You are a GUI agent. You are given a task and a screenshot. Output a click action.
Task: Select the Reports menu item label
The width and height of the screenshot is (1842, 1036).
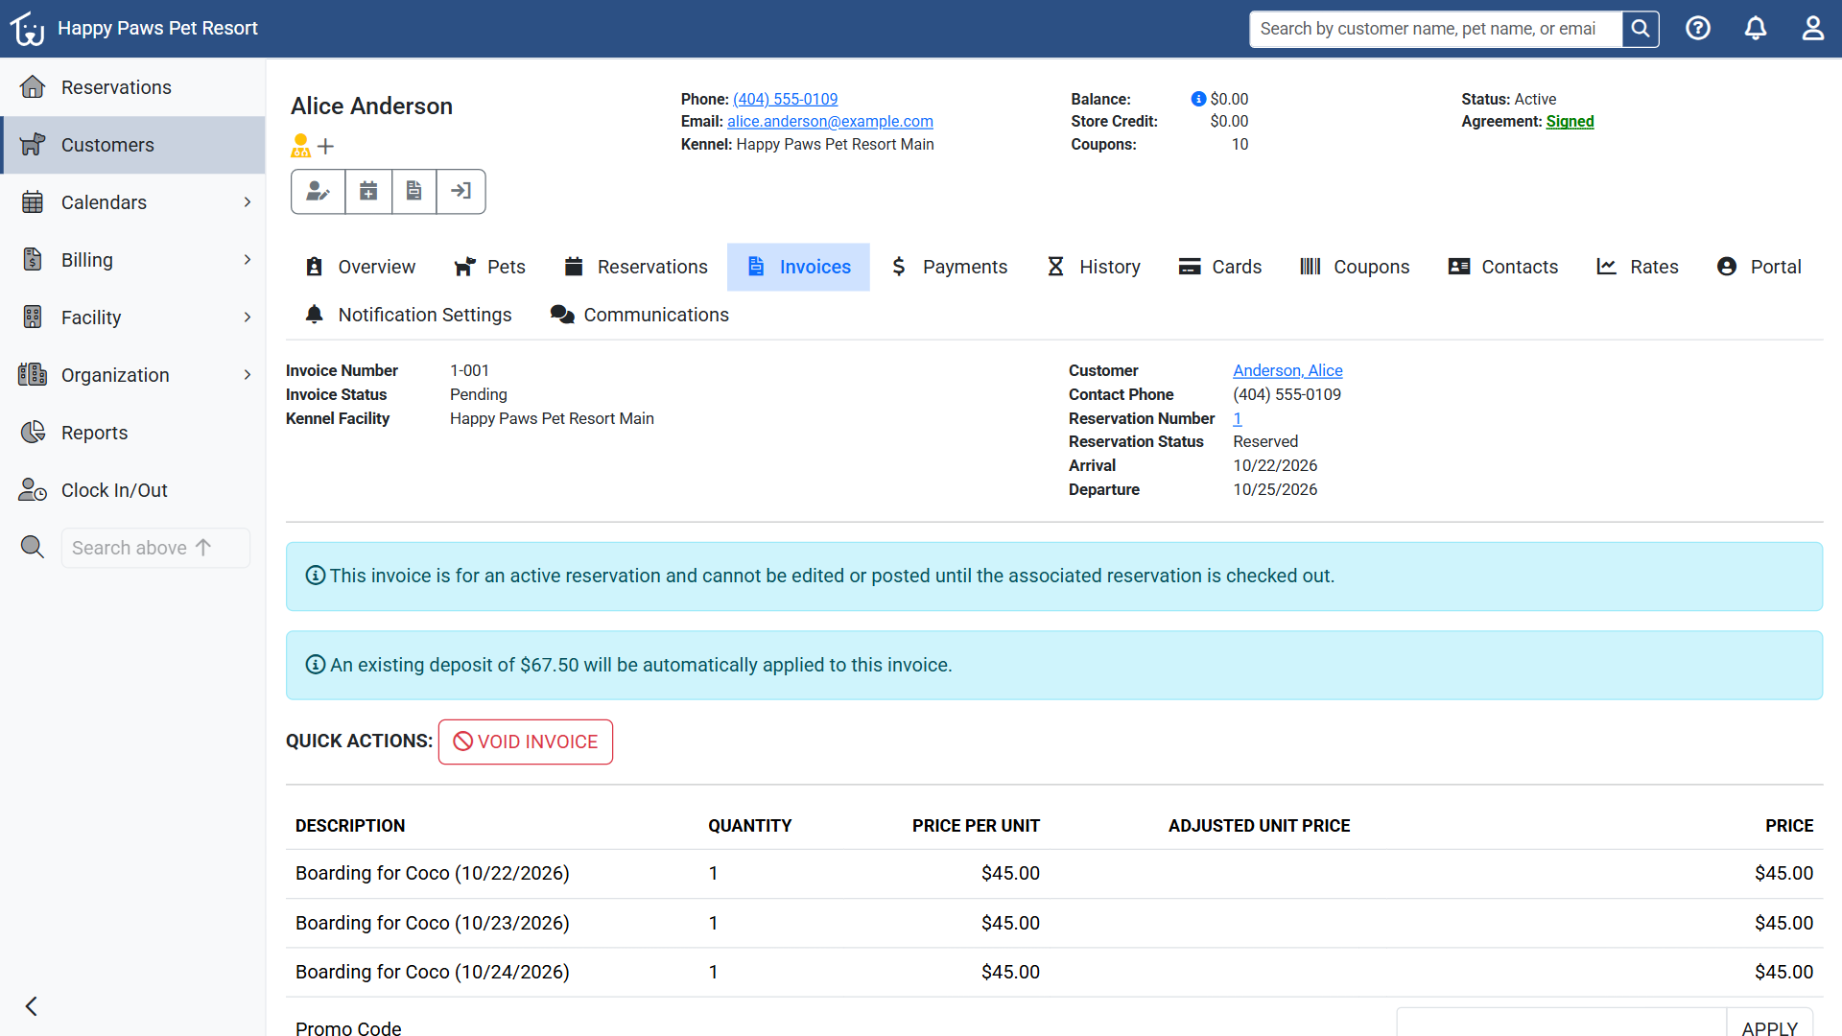point(94,433)
